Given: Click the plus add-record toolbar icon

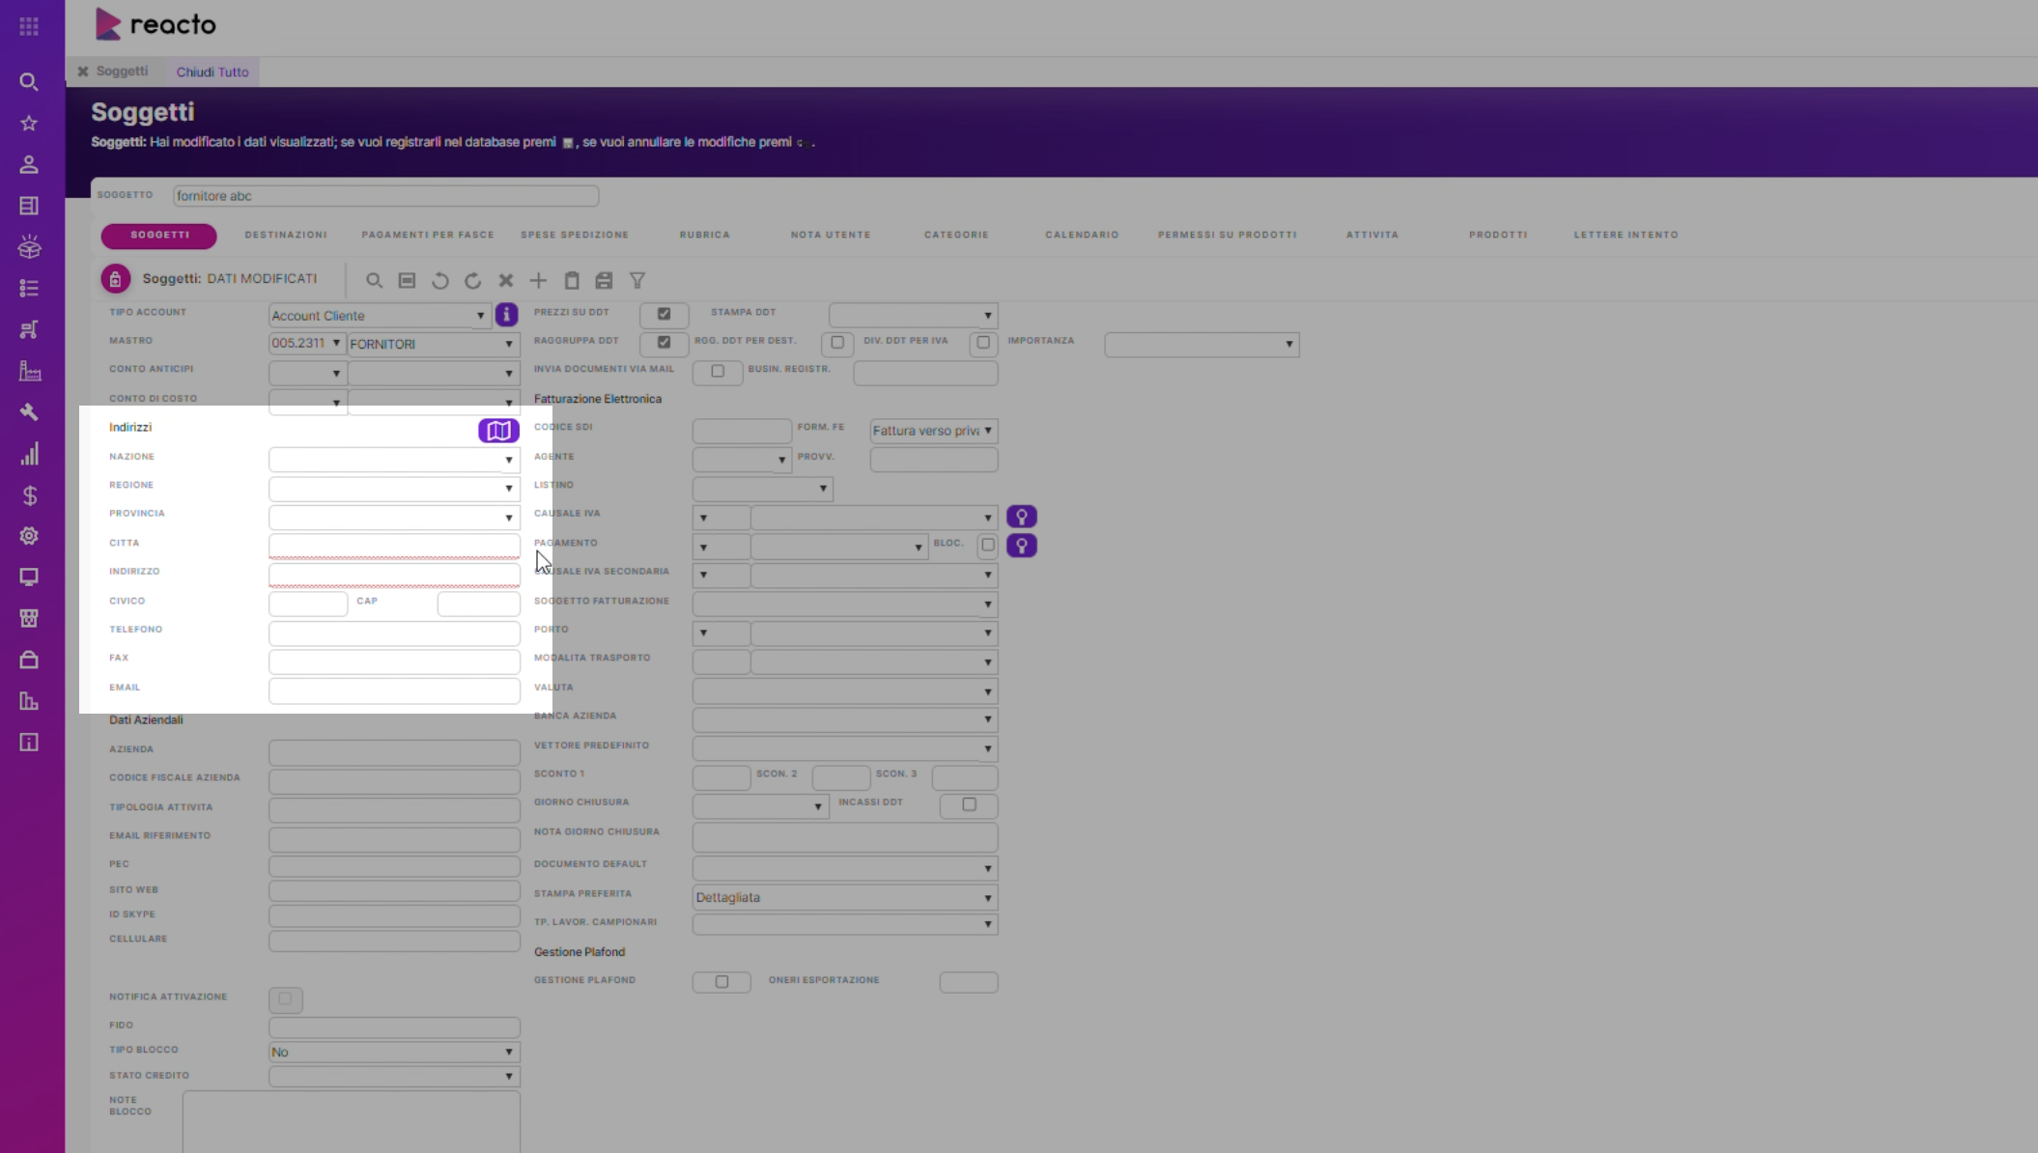Looking at the screenshot, I should [538, 280].
